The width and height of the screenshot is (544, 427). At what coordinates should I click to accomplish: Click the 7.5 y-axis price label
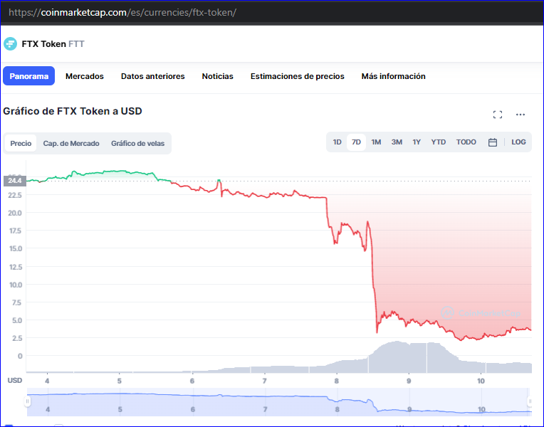click(16, 302)
